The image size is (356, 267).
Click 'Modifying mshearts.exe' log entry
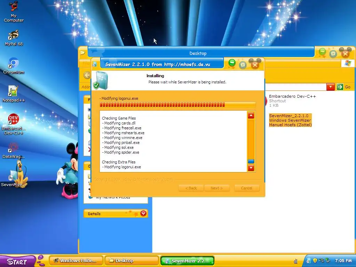tap(123, 133)
